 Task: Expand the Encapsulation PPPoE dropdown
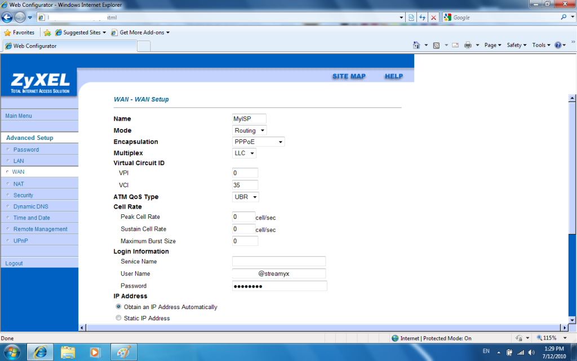click(258, 142)
